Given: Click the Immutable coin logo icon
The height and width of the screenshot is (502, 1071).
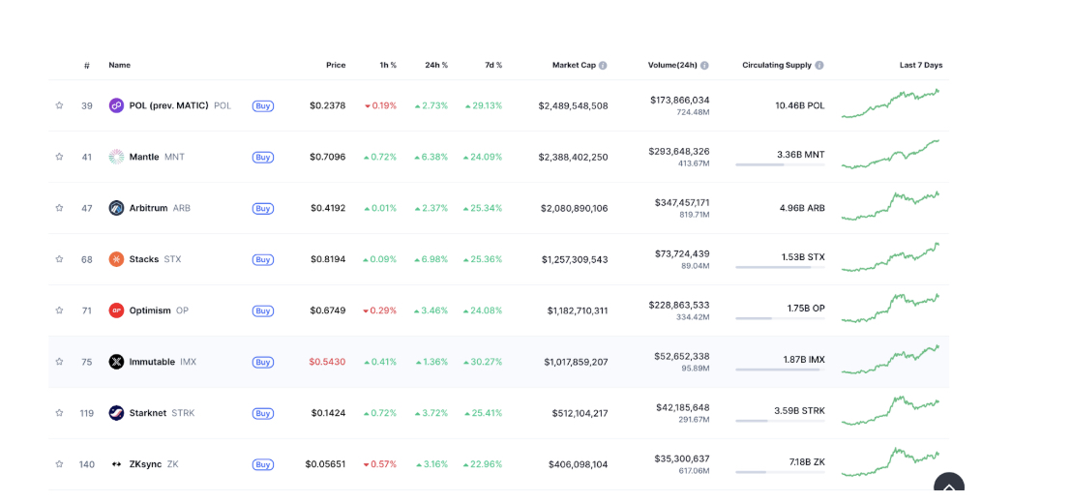Looking at the screenshot, I should (116, 362).
